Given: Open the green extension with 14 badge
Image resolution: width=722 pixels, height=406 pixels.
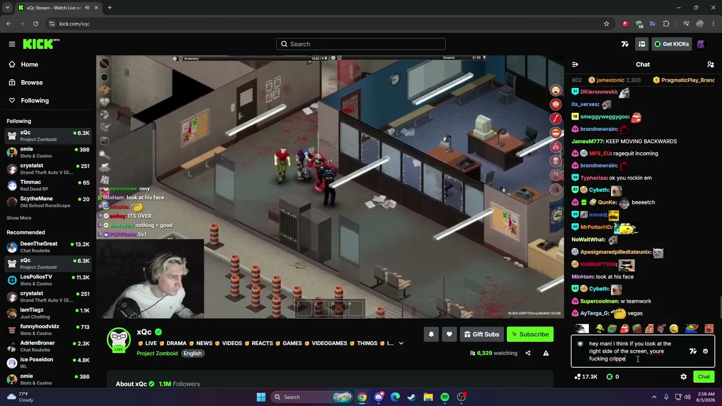Looking at the screenshot, I should [x=639, y=24].
